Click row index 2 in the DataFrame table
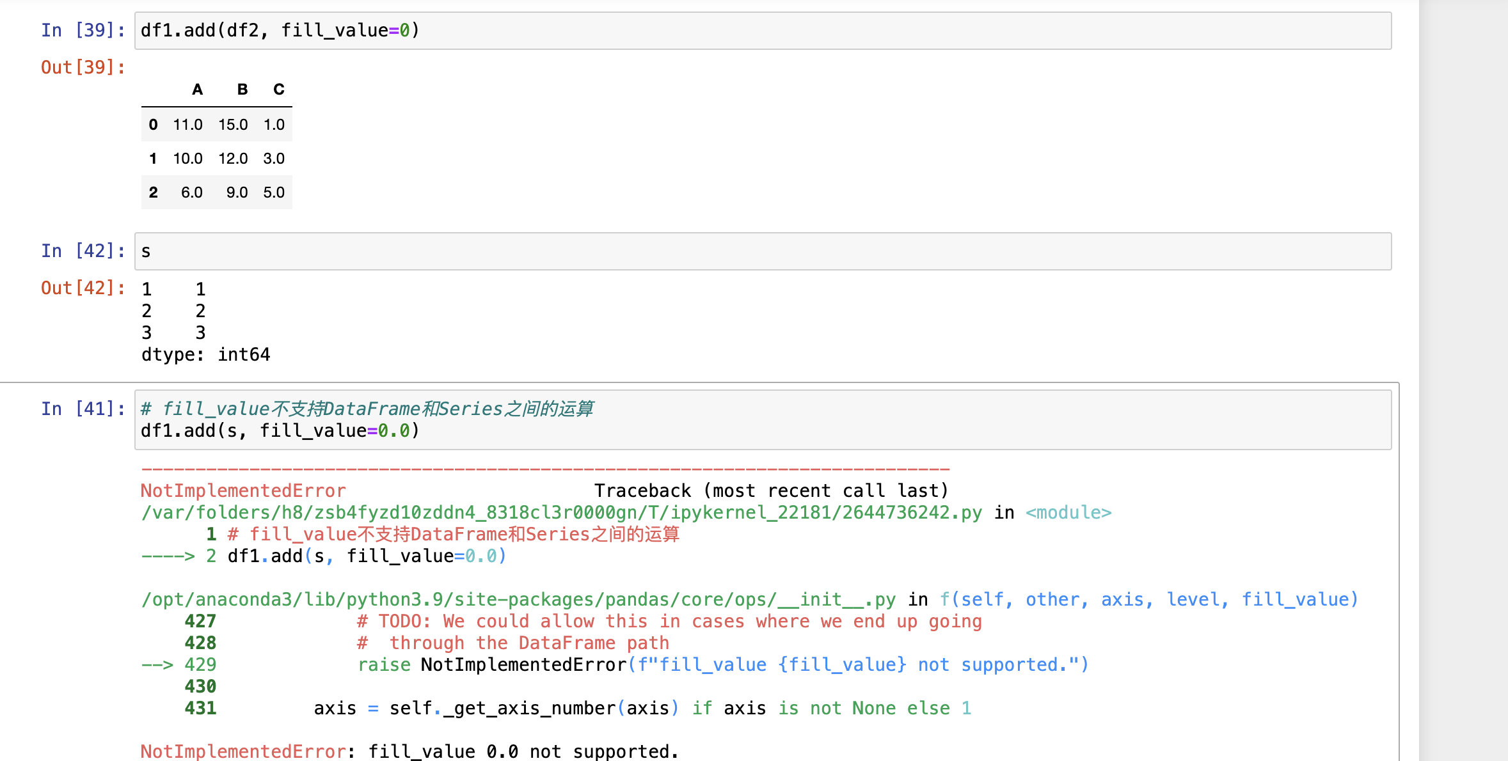Image resolution: width=1508 pixels, height=761 pixels. pos(153,192)
